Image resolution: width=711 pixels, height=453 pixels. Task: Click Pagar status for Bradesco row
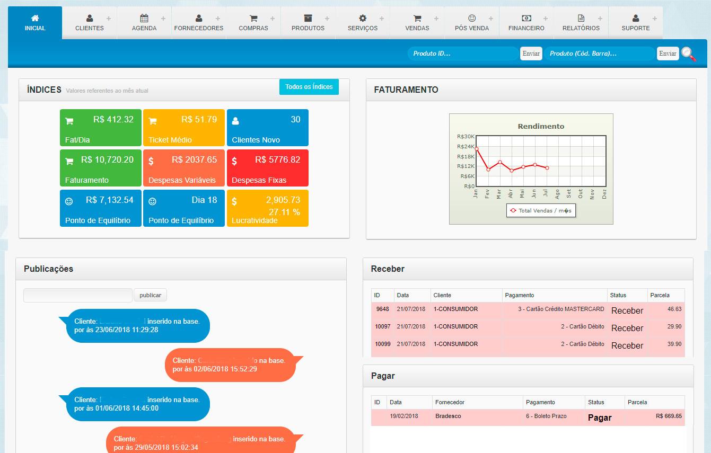point(600,418)
